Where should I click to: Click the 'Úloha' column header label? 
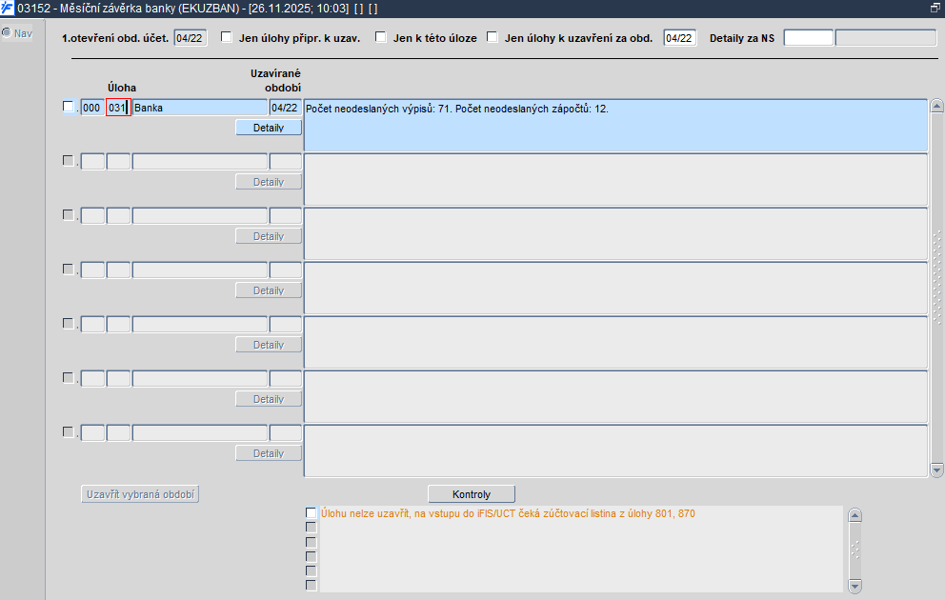(122, 88)
